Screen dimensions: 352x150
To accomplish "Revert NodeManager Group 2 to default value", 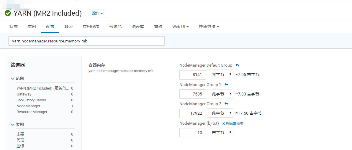I will tap(227, 104).
